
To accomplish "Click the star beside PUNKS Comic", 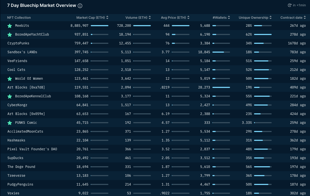I will click(x=9, y=123).
